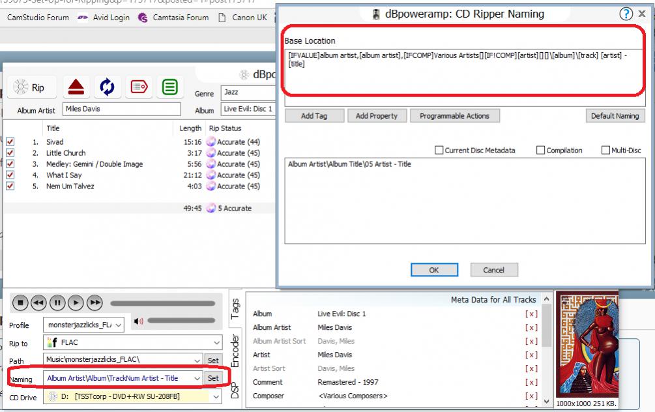Open the Profile dropdown

[83, 325]
